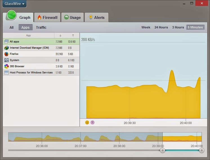Click the 200 KB/s scale label
This screenshot has height=160, width=210.
(x=88, y=40)
